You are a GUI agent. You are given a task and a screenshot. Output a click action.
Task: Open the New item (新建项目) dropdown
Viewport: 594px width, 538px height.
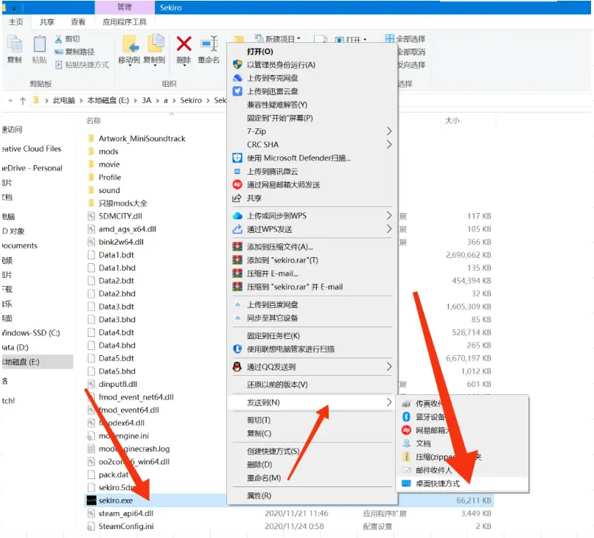click(278, 38)
